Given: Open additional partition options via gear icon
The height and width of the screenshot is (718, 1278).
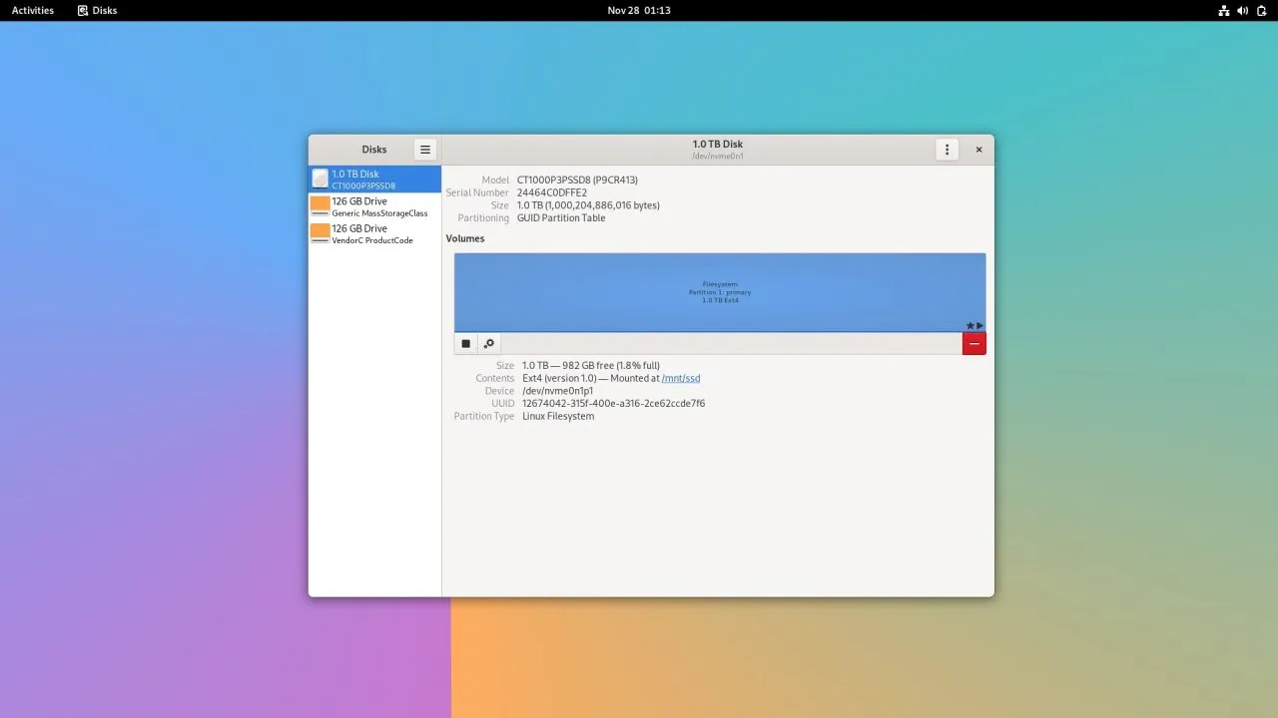Looking at the screenshot, I should pyautogui.click(x=489, y=343).
